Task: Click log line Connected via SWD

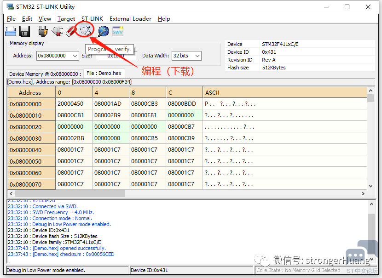Action: tap(43, 206)
